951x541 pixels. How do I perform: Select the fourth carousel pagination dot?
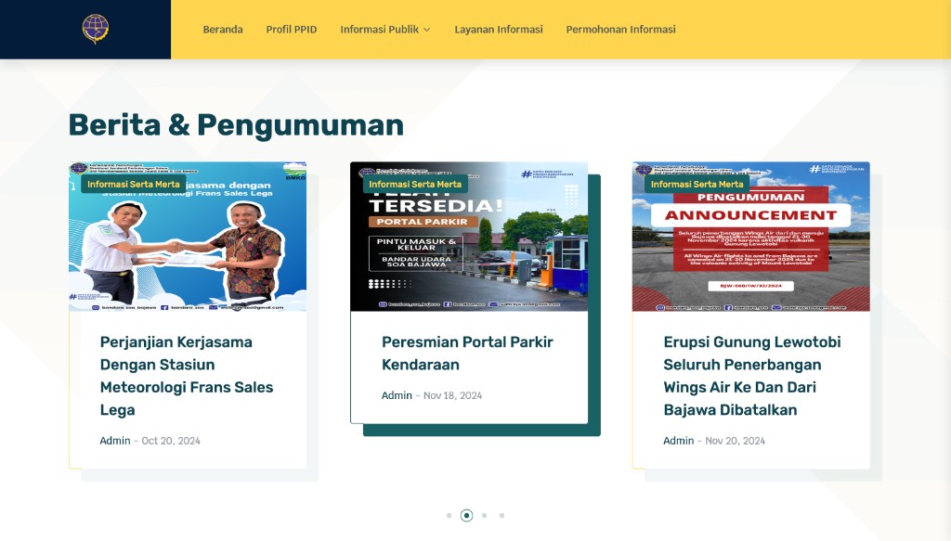tap(502, 516)
